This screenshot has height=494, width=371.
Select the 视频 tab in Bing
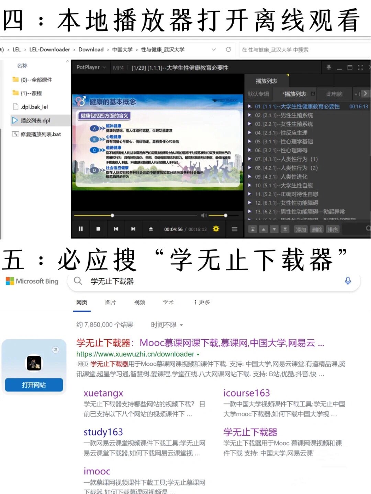click(x=139, y=302)
